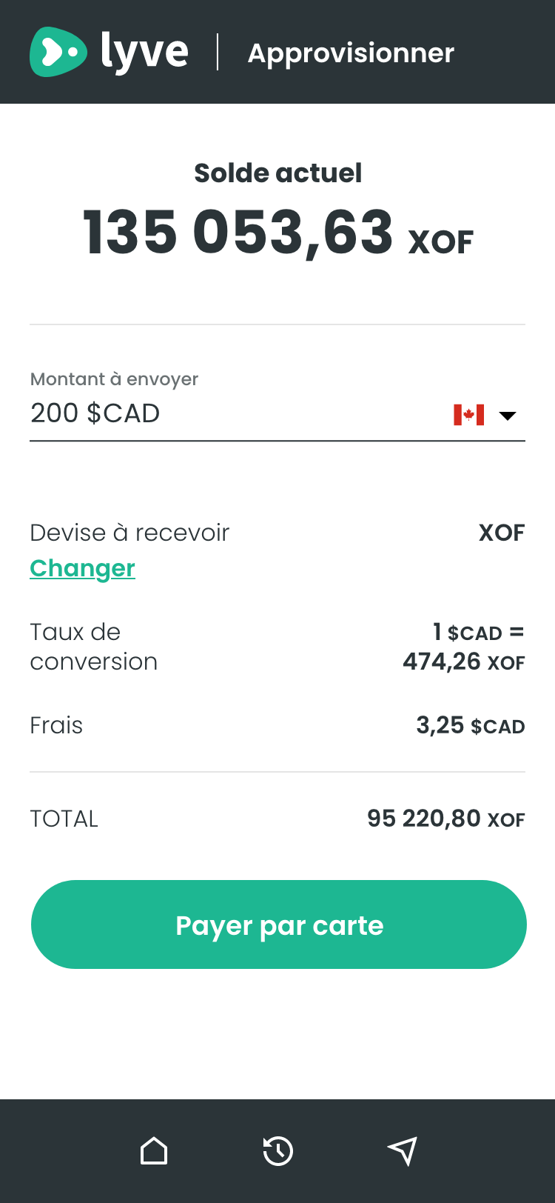
Task: Click the Taux de conversion label
Action: point(93,647)
